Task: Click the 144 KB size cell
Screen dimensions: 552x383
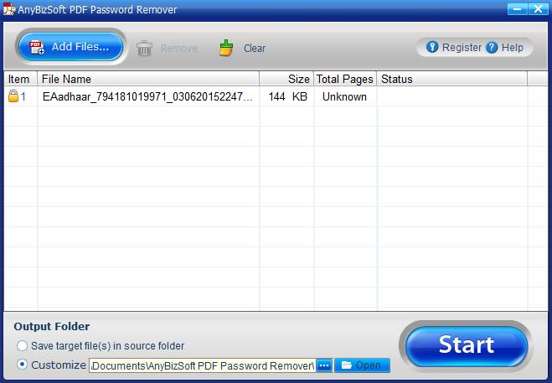Action: tap(287, 96)
